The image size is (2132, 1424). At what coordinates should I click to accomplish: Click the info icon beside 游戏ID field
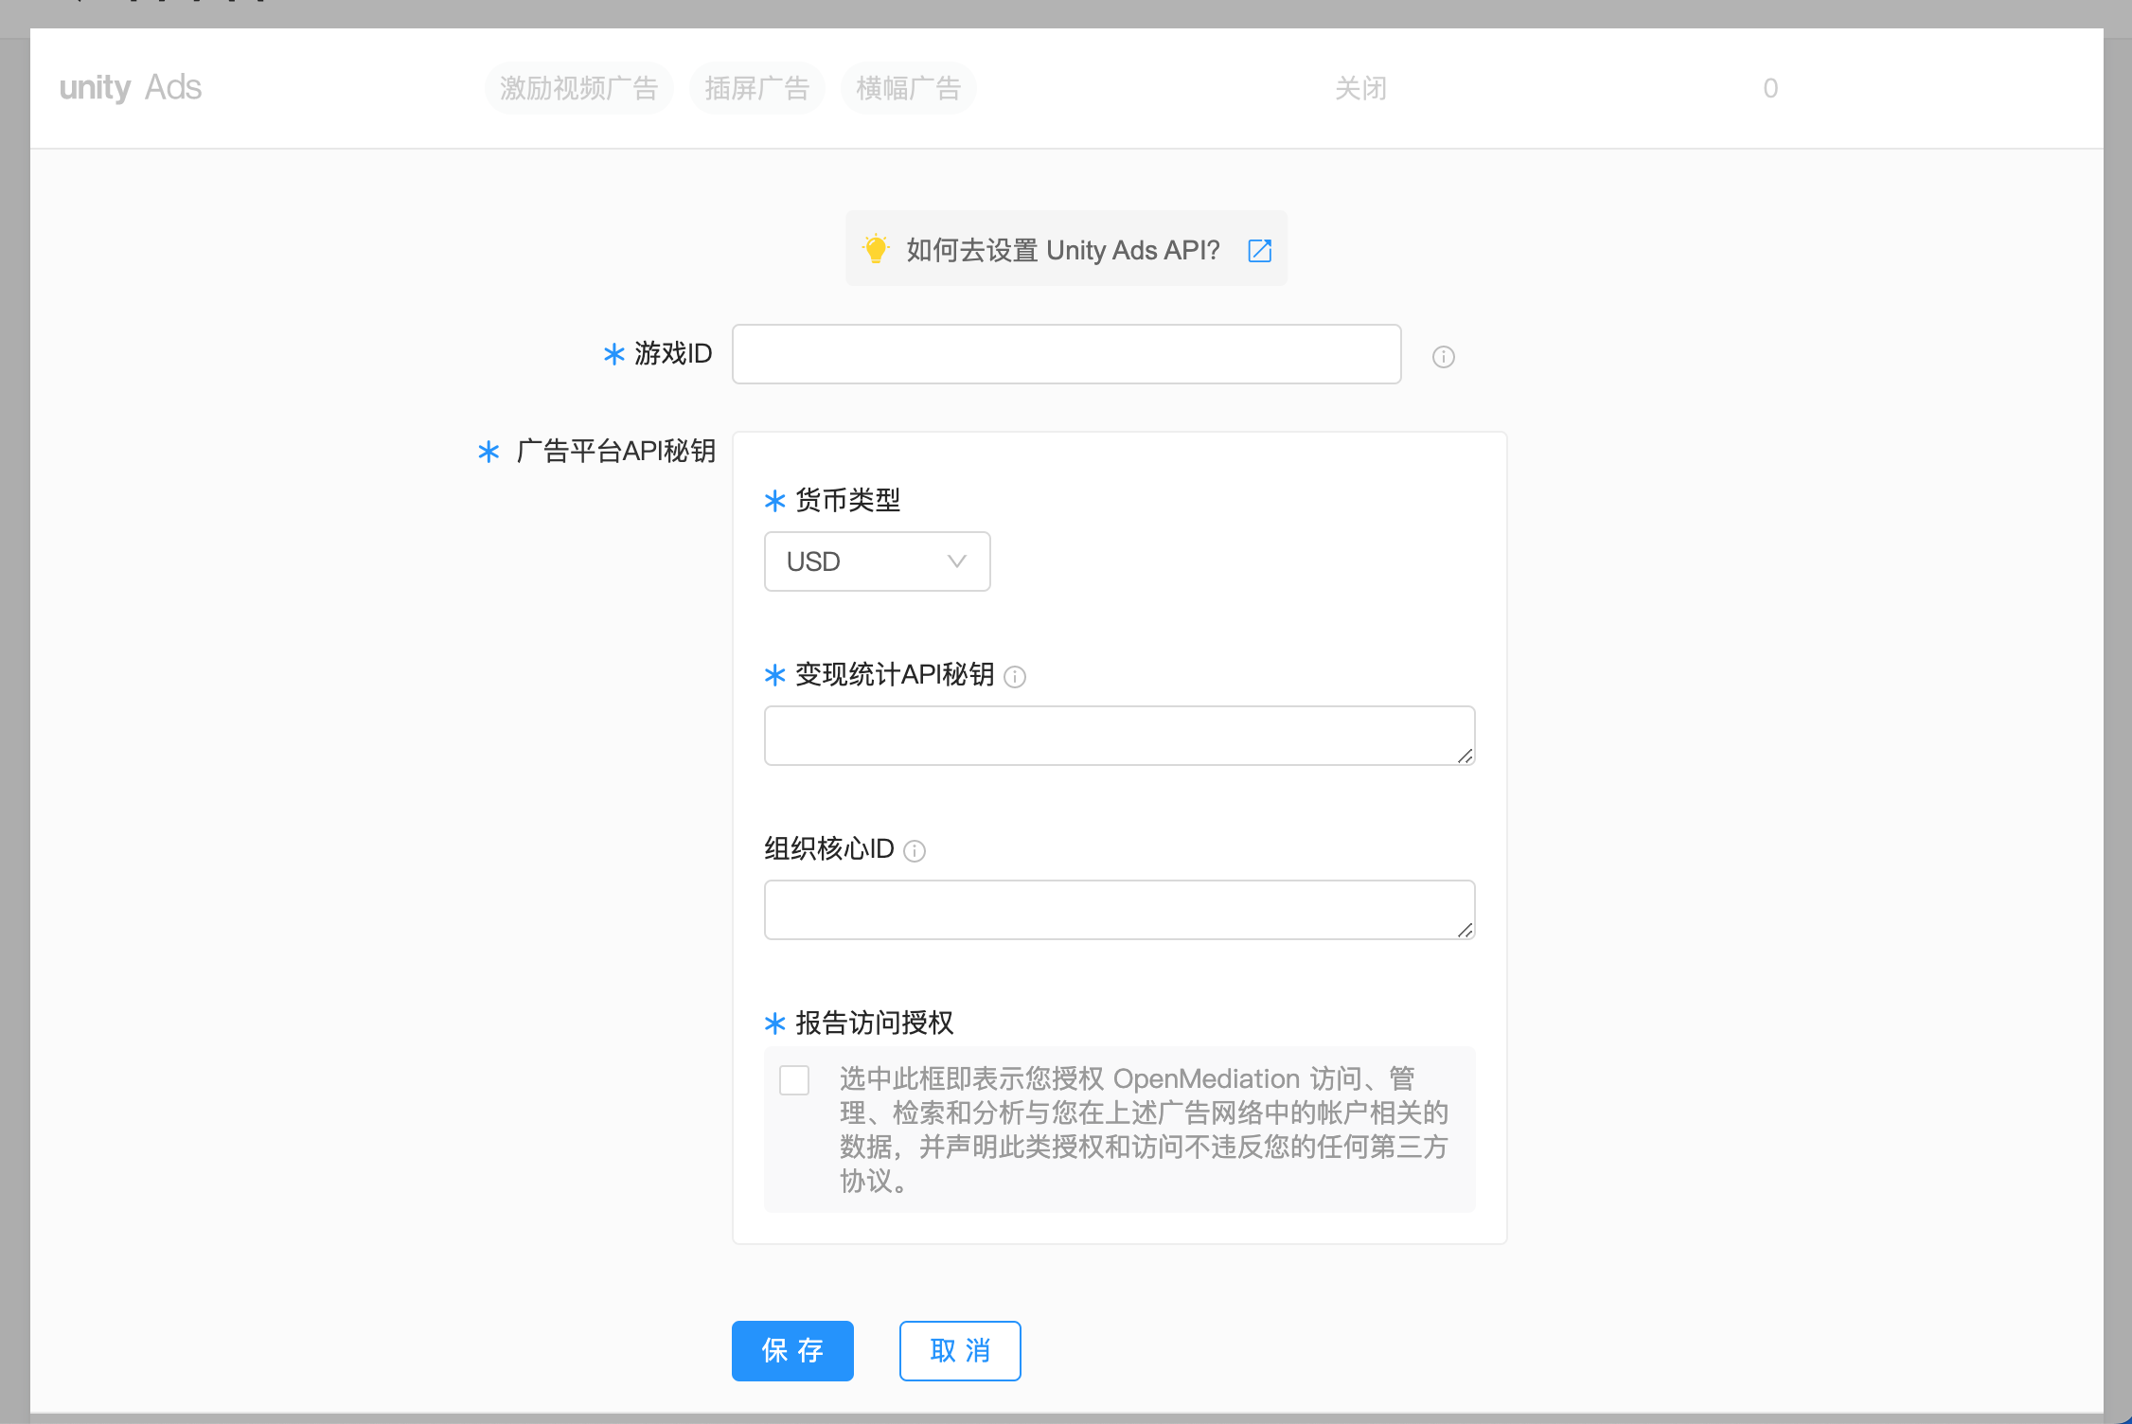point(1443,357)
